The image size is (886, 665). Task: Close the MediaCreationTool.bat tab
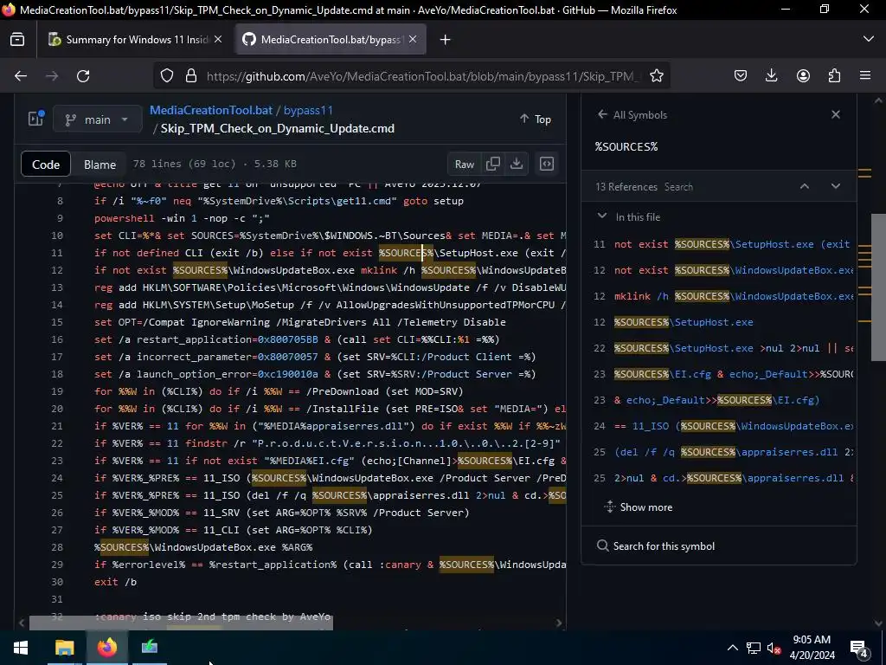[x=413, y=39]
